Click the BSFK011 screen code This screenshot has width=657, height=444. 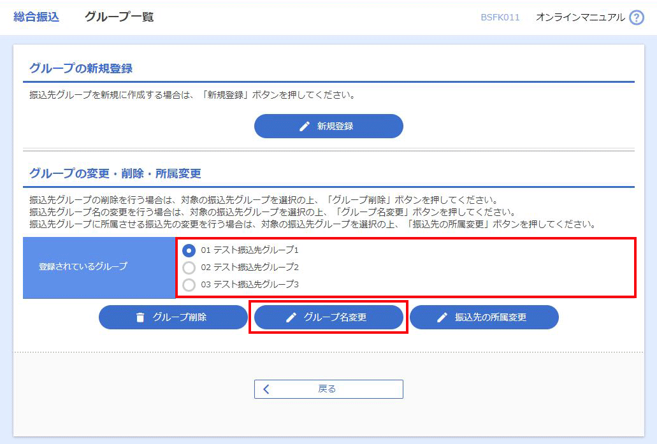click(500, 17)
